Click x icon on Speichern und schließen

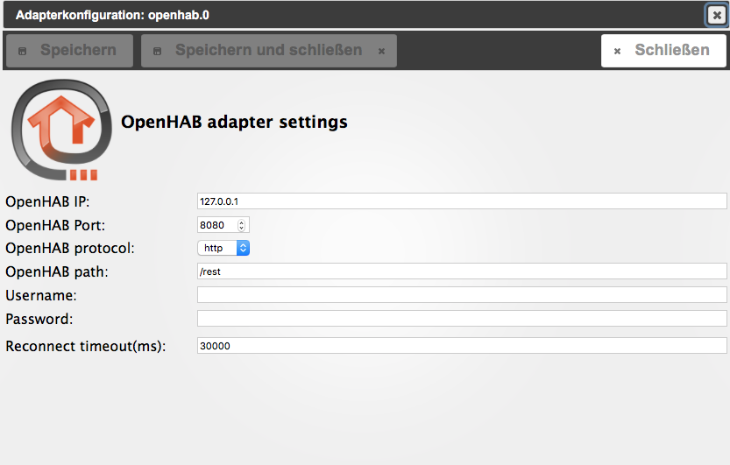pos(381,52)
